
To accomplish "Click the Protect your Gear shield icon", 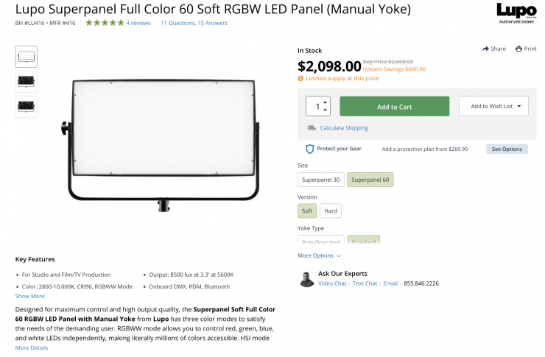I will tap(310, 149).
